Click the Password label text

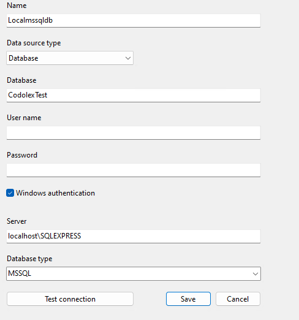pyautogui.click(x=22, y=155)
